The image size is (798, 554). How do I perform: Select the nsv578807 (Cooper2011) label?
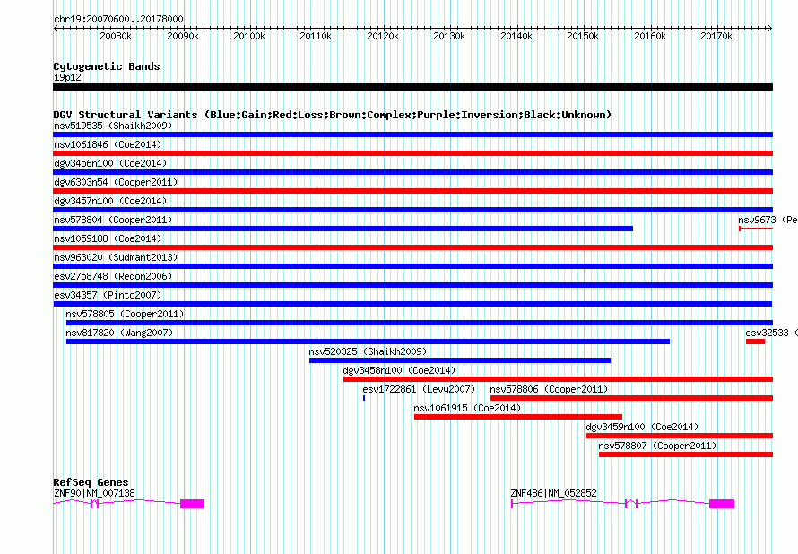(x=657, y=446)
